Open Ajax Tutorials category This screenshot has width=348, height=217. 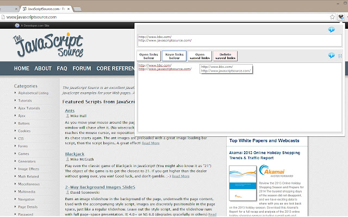pyautogui.click(x=29, y=108)
